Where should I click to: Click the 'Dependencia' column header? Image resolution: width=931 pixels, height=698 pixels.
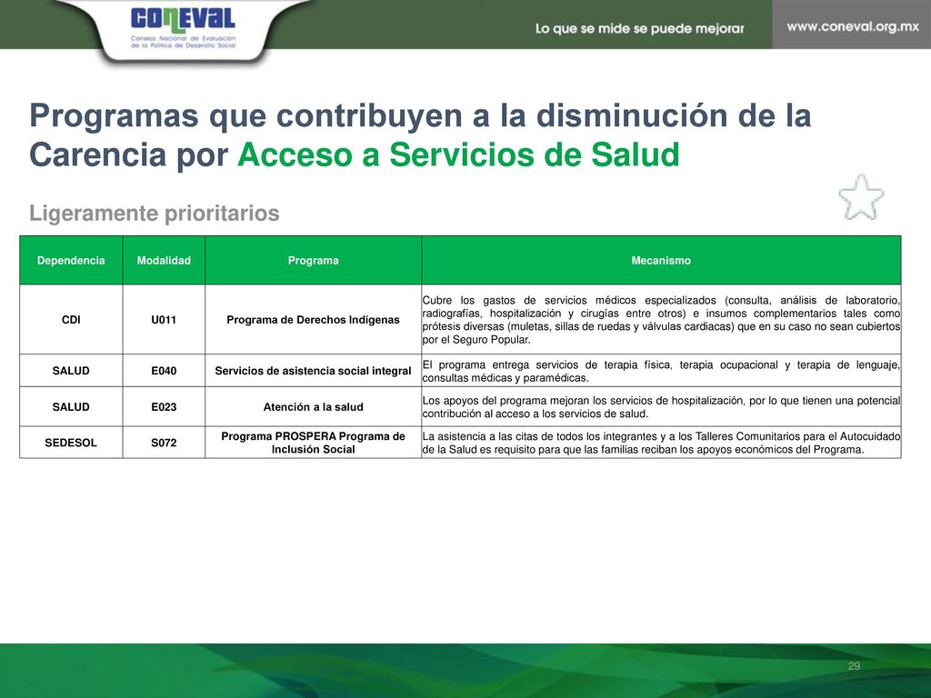71,260
